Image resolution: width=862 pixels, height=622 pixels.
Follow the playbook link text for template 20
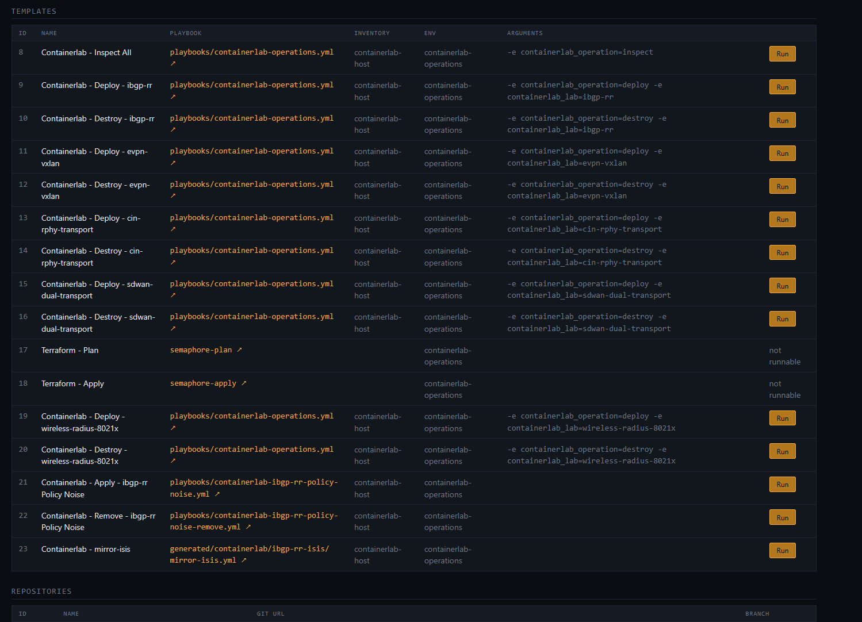click(252, 450)
